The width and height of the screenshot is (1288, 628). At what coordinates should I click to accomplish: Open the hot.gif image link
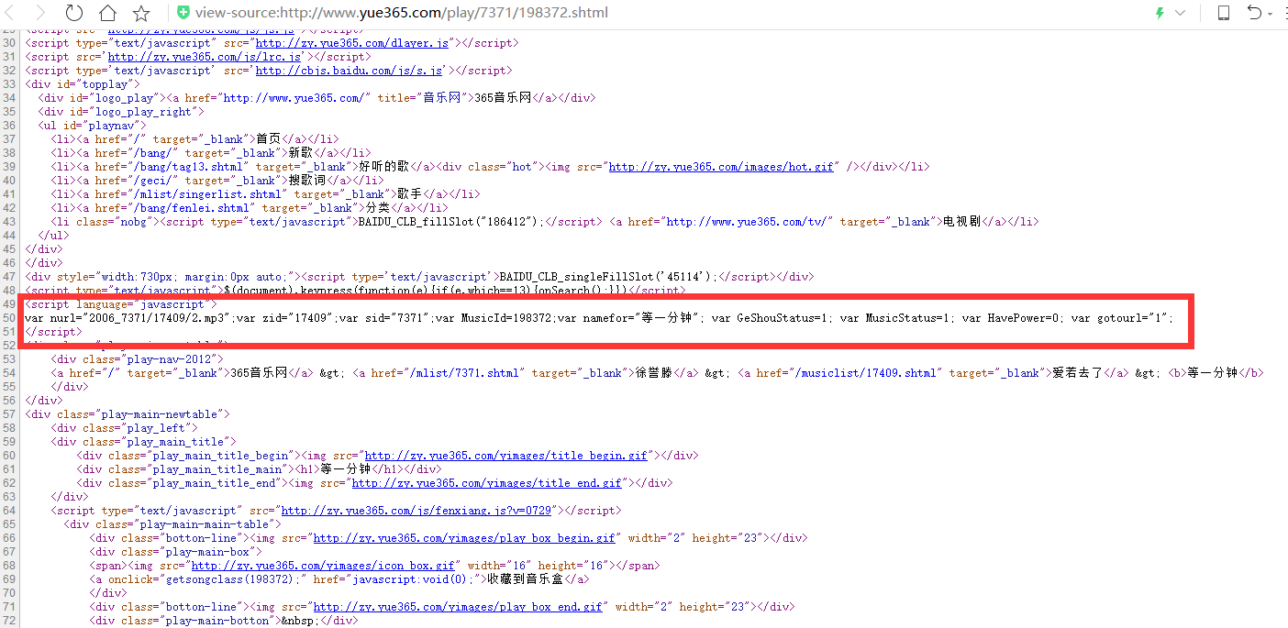click(x=721, y=167)
